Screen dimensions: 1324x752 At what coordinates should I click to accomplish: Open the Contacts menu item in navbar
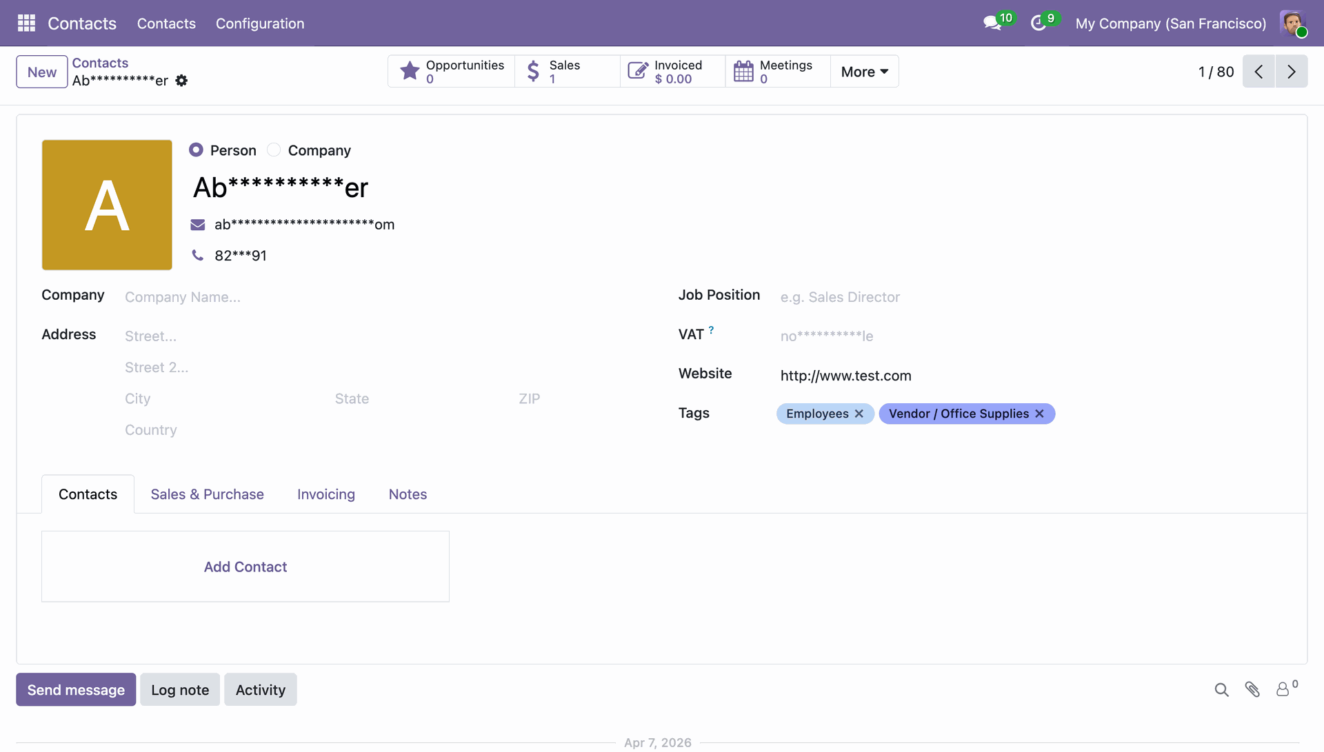pyautogui.click(x=166, y=23)
